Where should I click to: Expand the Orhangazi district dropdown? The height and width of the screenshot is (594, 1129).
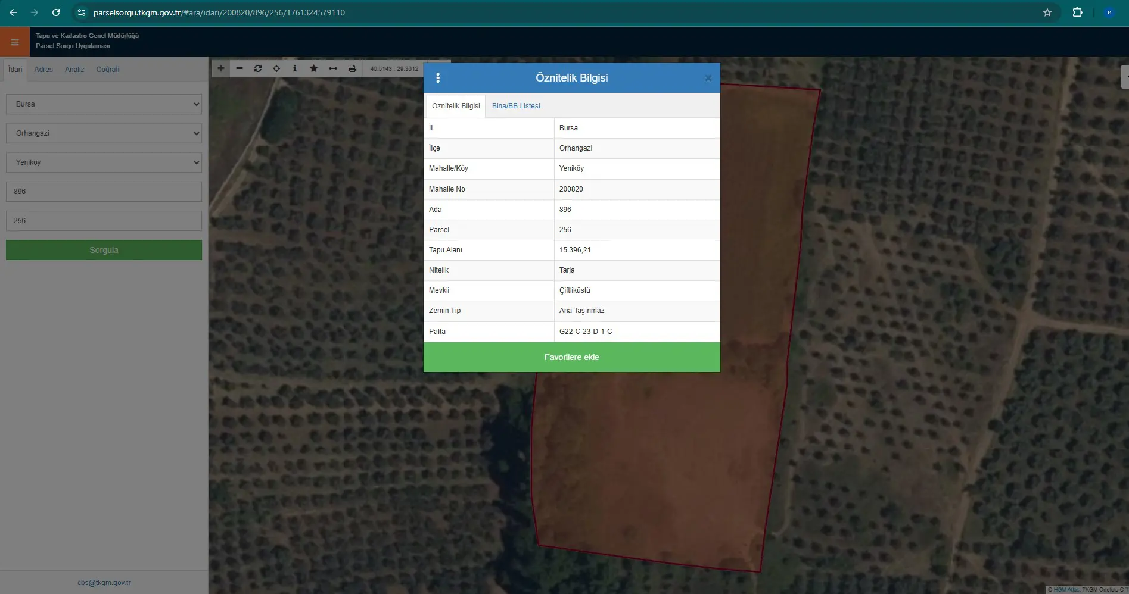104,133
